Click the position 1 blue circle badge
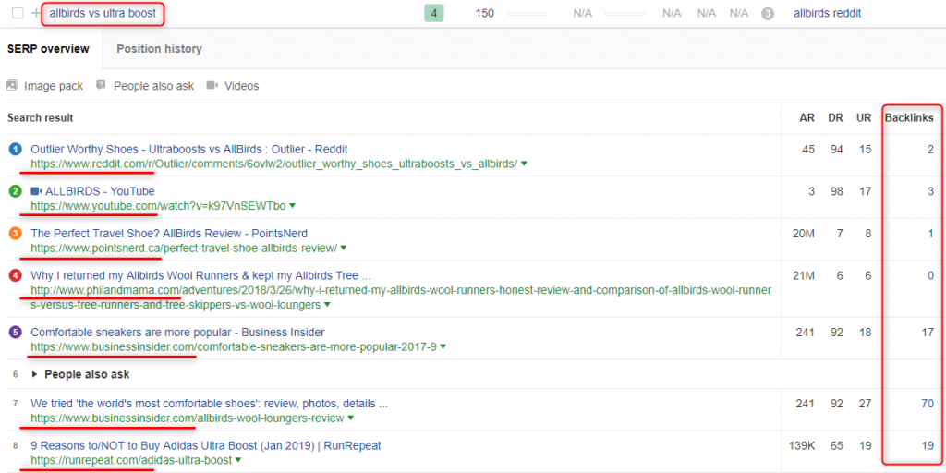946x473 pixels. coord(15,149)
